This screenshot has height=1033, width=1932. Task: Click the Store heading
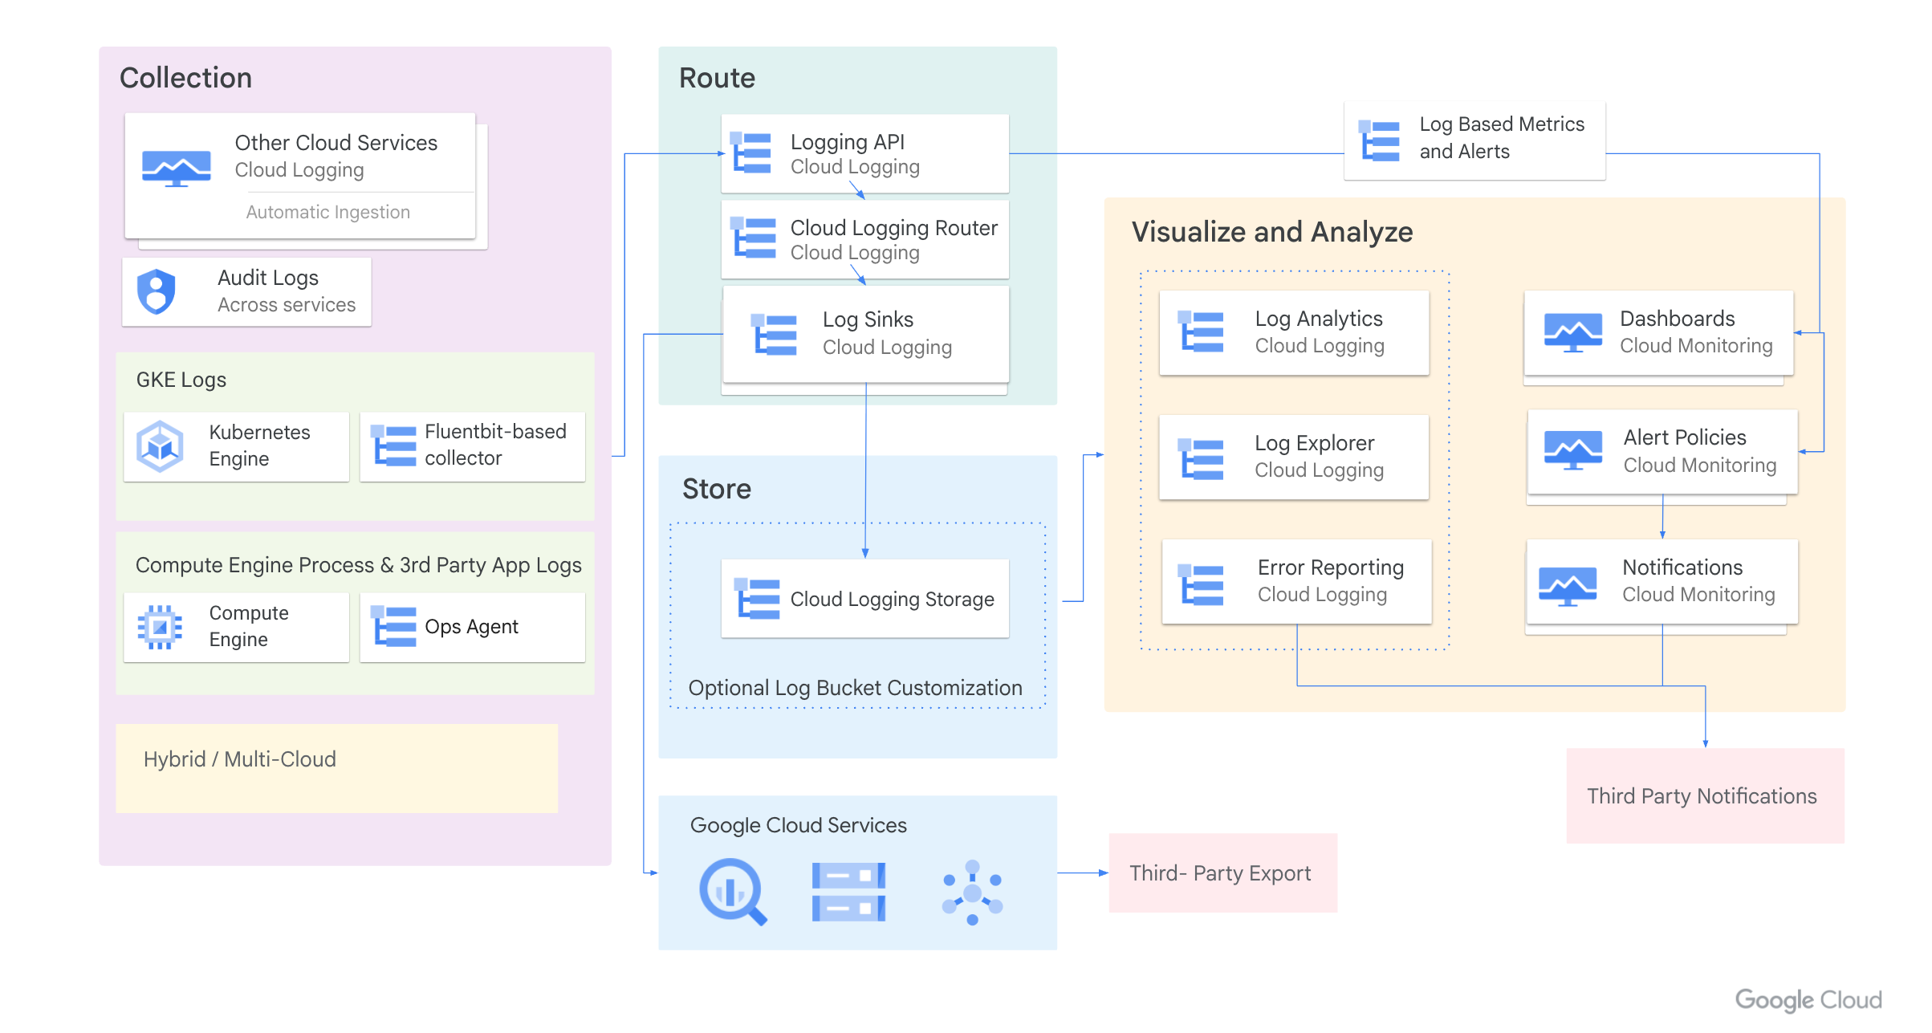click(x=717, y=489)
